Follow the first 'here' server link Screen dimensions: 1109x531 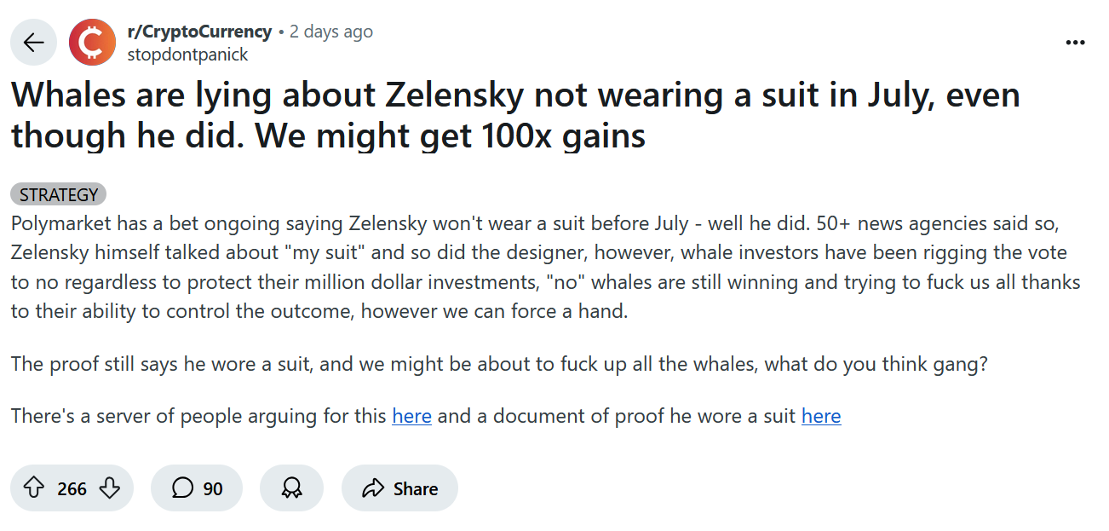click(411, 416)
